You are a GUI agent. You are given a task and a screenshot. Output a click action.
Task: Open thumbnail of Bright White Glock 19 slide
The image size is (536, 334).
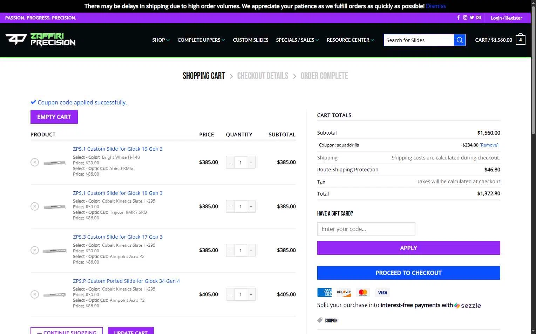coord(54,162)
